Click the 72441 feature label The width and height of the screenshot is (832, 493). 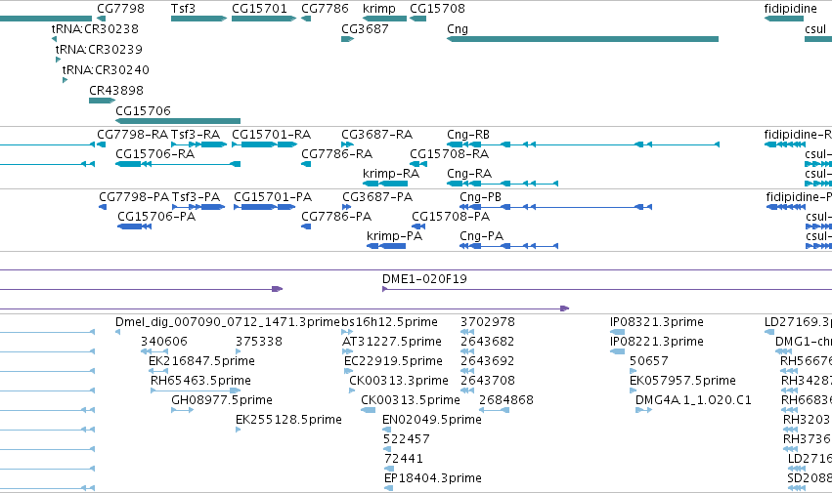[x=403, y=459]
